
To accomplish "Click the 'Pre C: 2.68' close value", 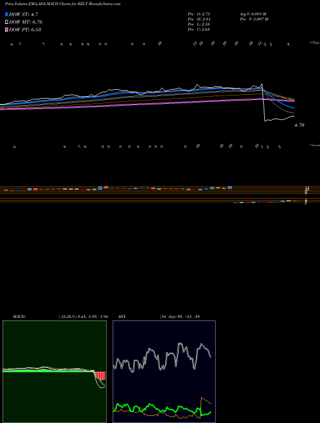I will 199,29.
